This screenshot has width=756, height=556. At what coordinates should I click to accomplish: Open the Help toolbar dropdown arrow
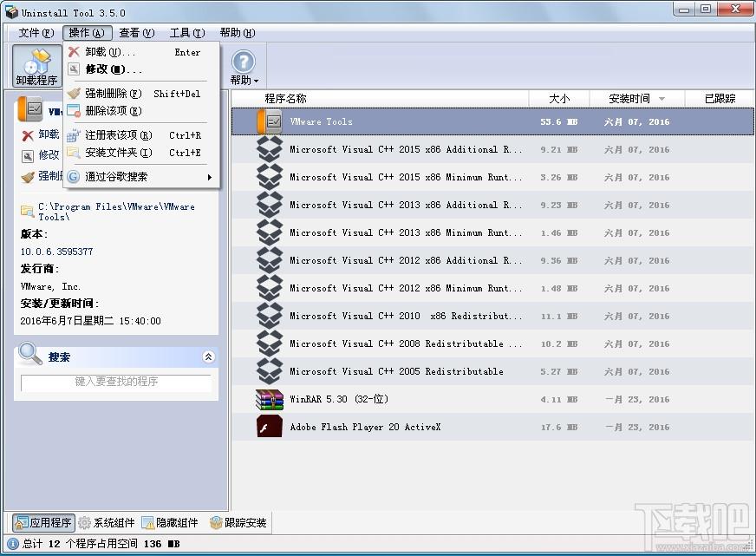(x=256, y=81)
